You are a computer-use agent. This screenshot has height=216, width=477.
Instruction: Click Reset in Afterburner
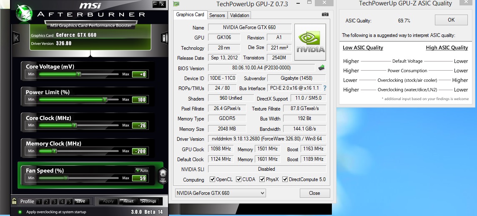(x=128, y=201)
